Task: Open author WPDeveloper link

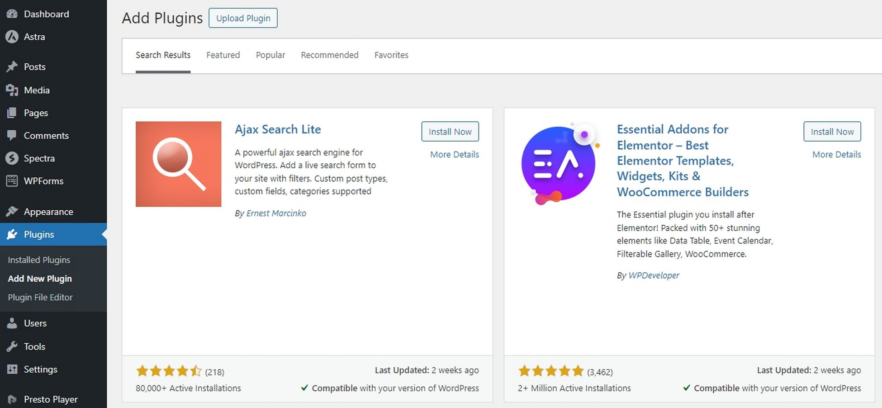Action: 654,275
